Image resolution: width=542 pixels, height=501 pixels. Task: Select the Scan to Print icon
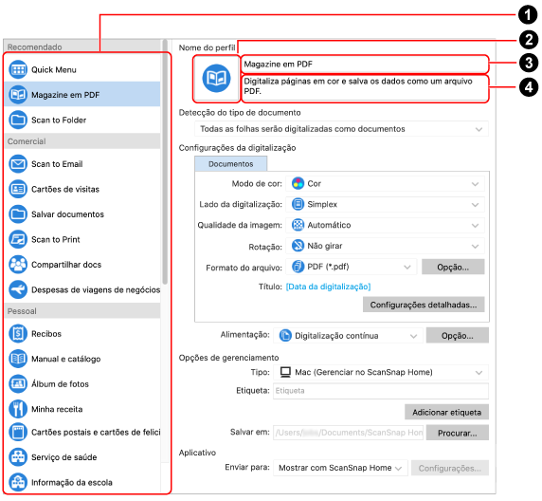point(18,239)
